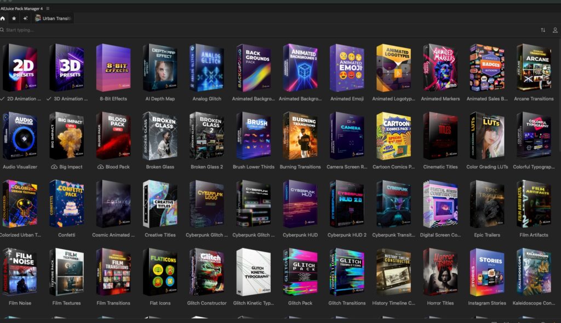Switch to the Urban Transitions tab
Screen dimensions: 561x323
click(54, 18)
